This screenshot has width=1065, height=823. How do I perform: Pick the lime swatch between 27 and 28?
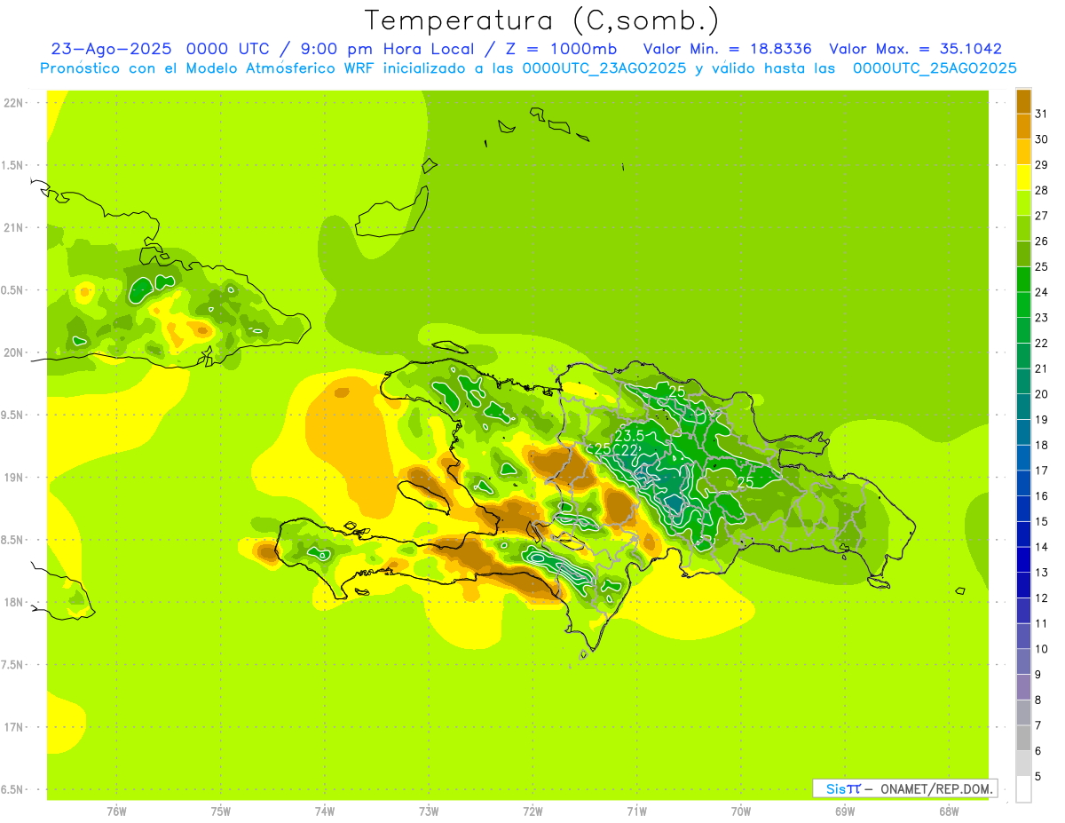pos(1023,202)
